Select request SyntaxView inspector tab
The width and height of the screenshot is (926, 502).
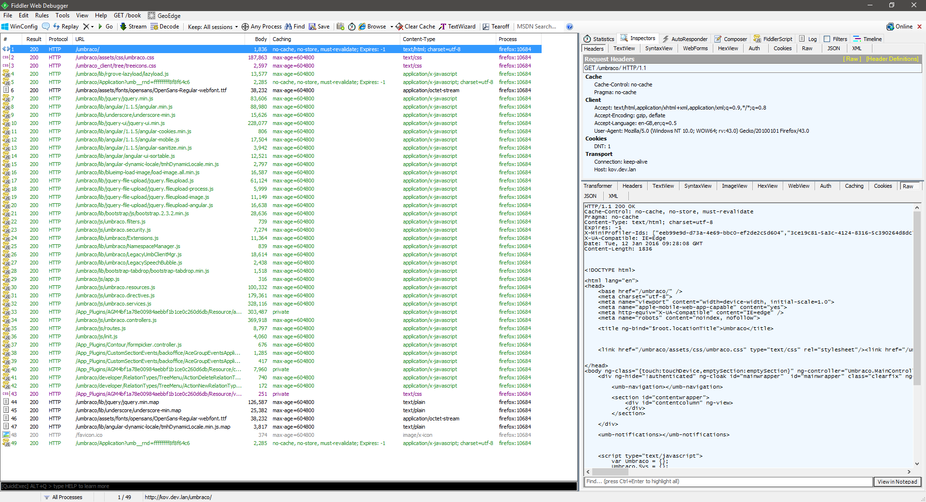[659, 48]
